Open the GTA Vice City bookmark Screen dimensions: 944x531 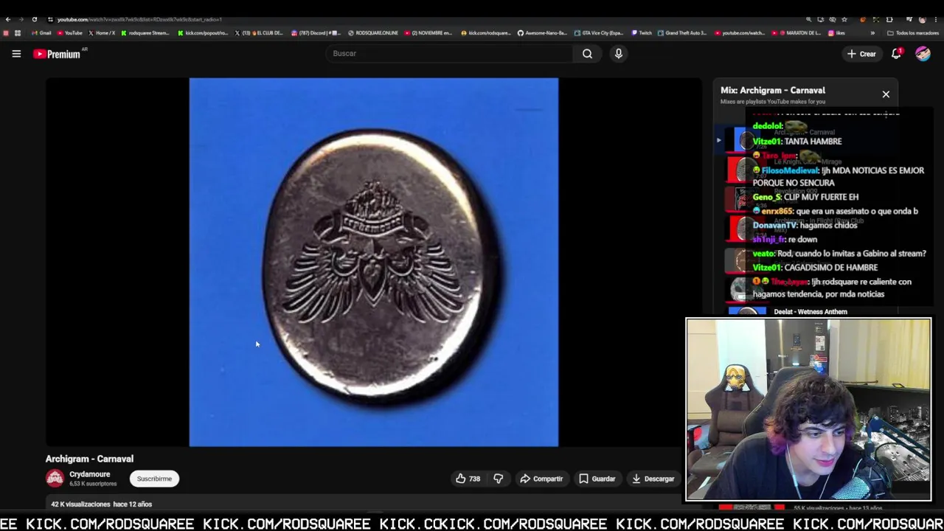coord(599,33)
